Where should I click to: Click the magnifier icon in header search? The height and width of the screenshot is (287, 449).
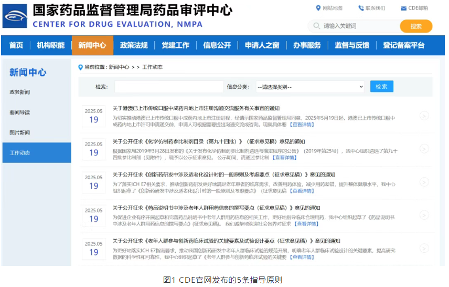click(x=316, y=26)
